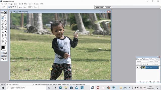The width and height of the screenshot is (161, 90).
Task: Choose Full Screen mode with menu bar
Action: point(4,56)
